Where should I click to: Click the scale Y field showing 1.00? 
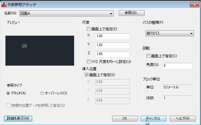coord(112,45)
